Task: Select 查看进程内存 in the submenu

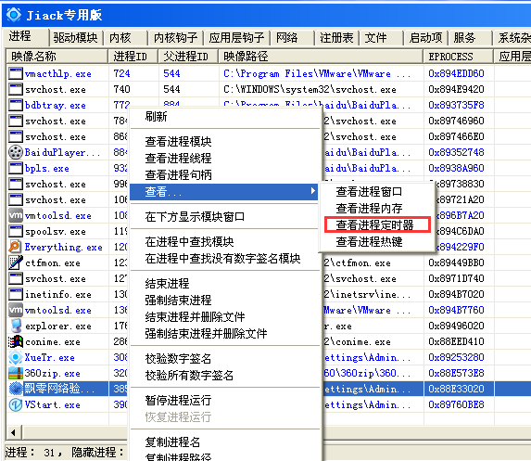Action: pos(376,208)
